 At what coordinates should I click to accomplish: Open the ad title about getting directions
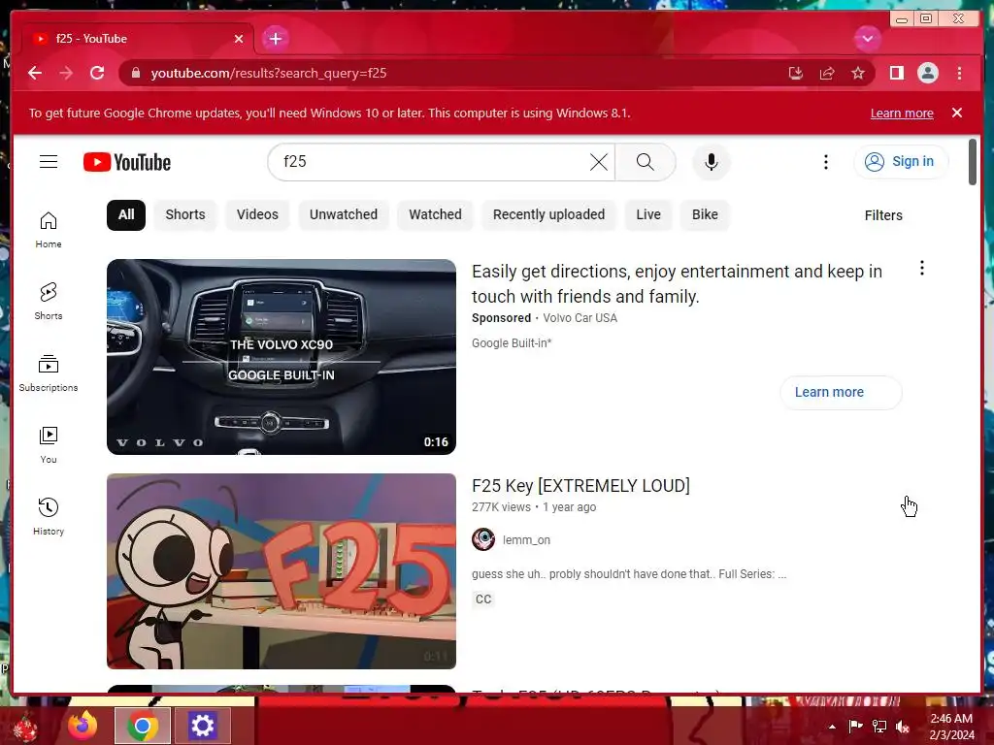click(677, 284)
